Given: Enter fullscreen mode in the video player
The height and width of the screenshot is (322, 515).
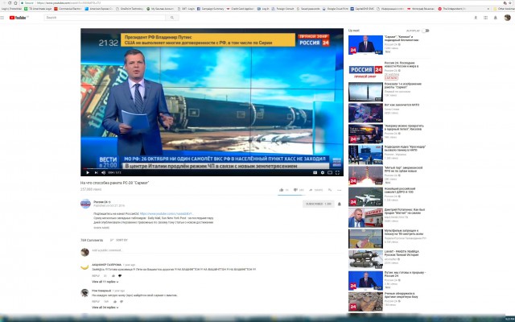Looking at the screenshot, I should (x=337, y=172).
